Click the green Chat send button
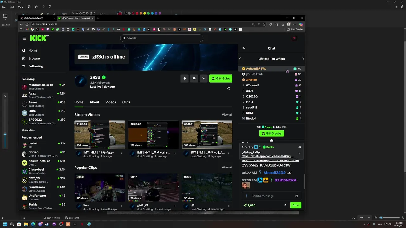Viewport: 406px width, 228px height. pyautogui.click(x=296, y=205)
